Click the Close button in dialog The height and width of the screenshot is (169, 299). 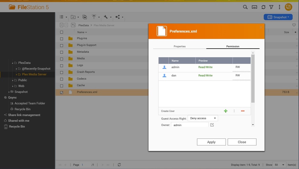coord(242,142)
